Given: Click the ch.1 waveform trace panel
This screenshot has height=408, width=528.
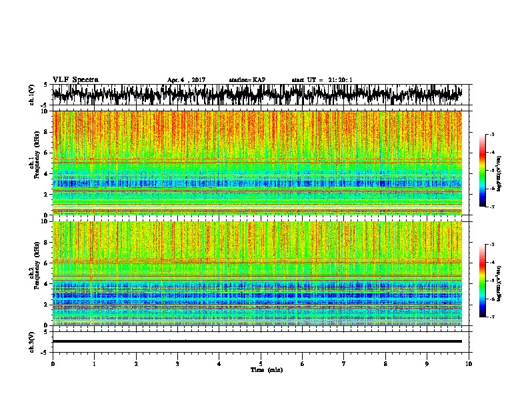Looking at the screenshot, I should (x=261, y=95).
